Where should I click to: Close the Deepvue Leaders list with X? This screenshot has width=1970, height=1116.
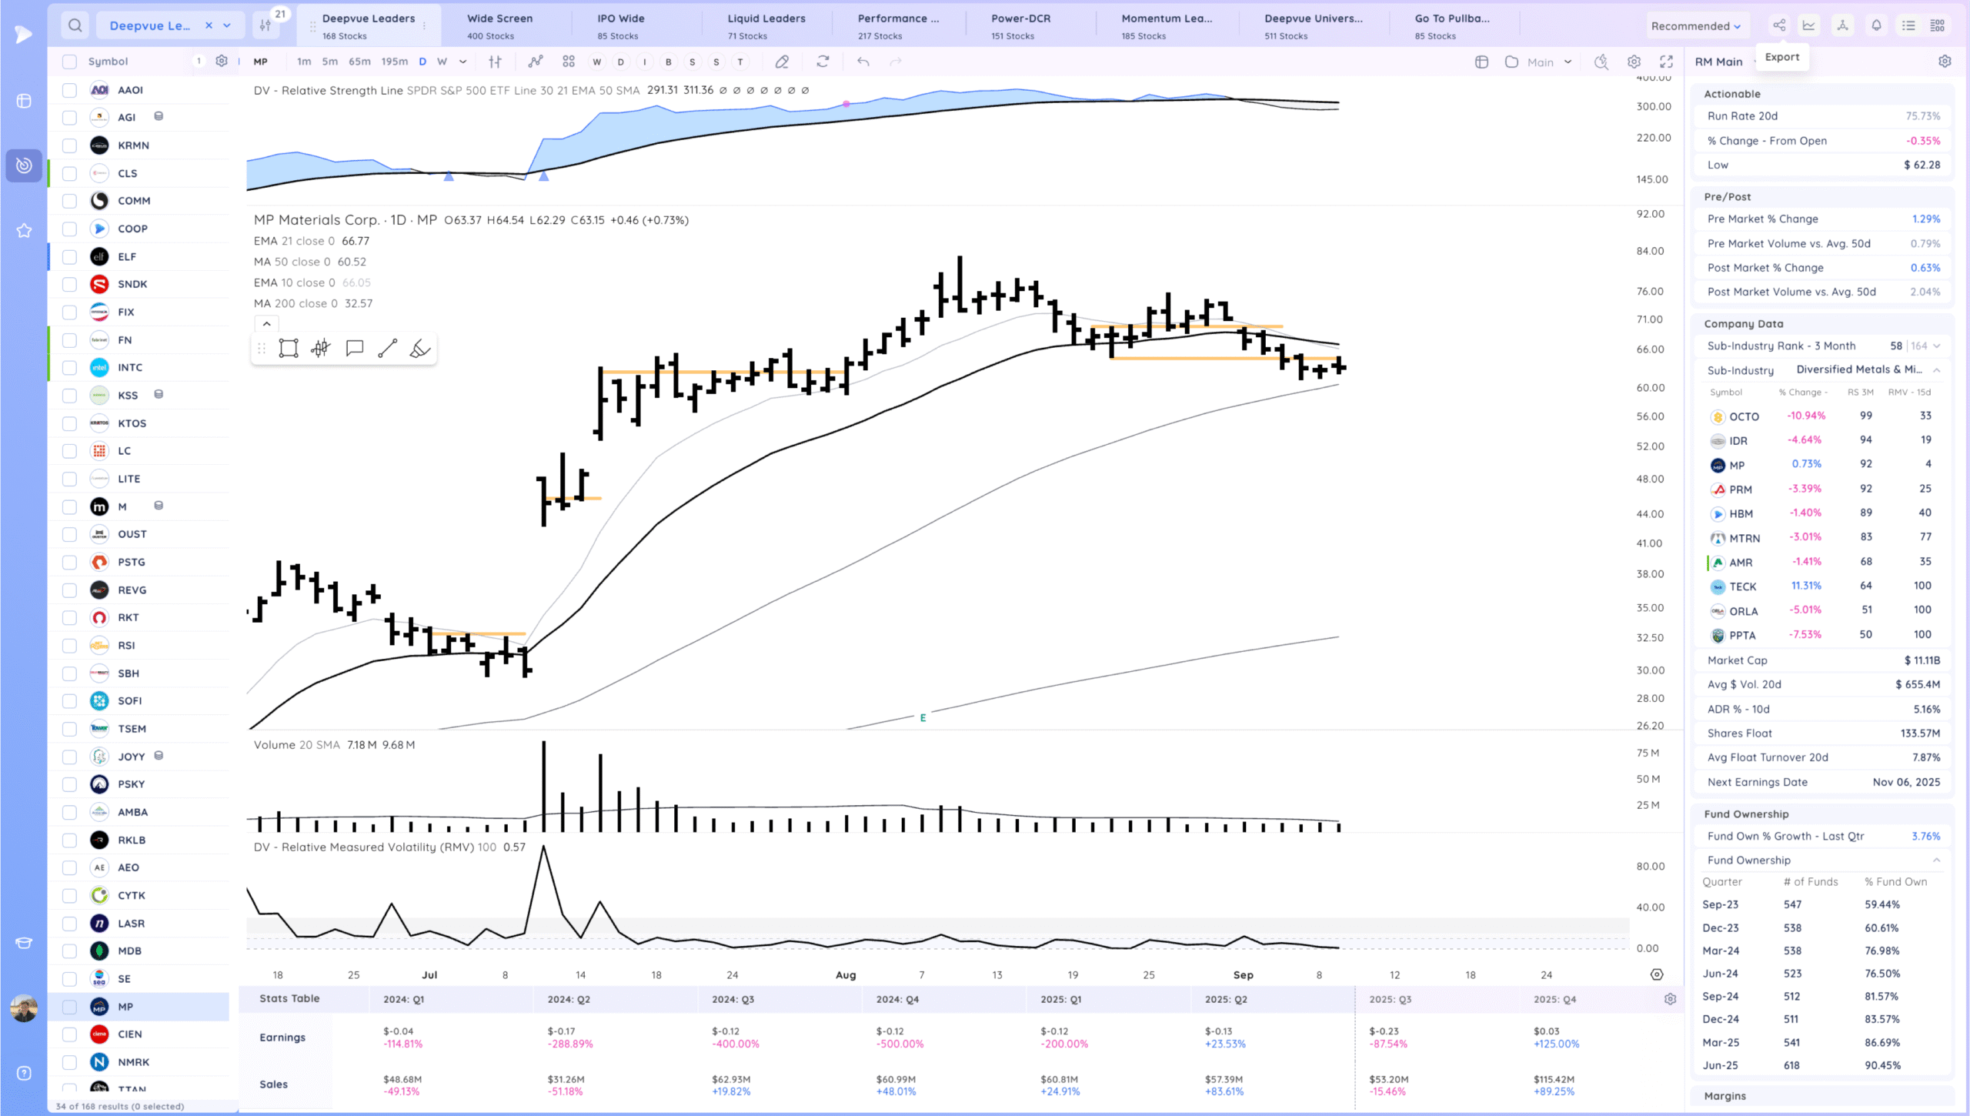tap(209, 25)
